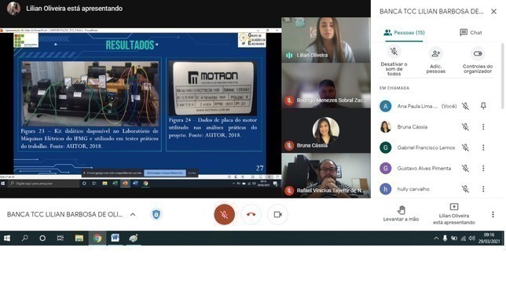This screenshot has width=506, height=284.
Task: Click the mute all participants icon
Action: click(394, 52)
